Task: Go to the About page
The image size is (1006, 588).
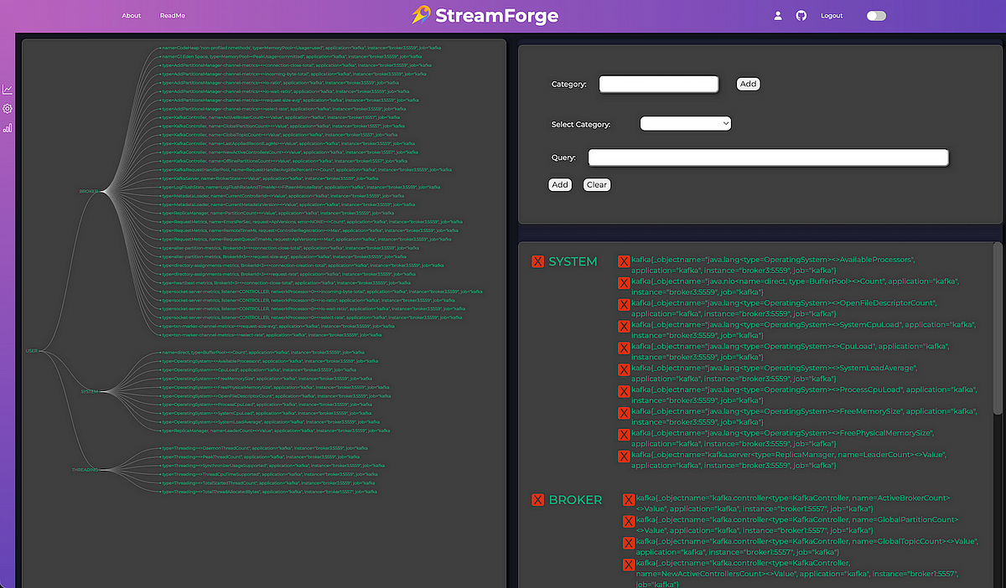Action: [132, 16]
